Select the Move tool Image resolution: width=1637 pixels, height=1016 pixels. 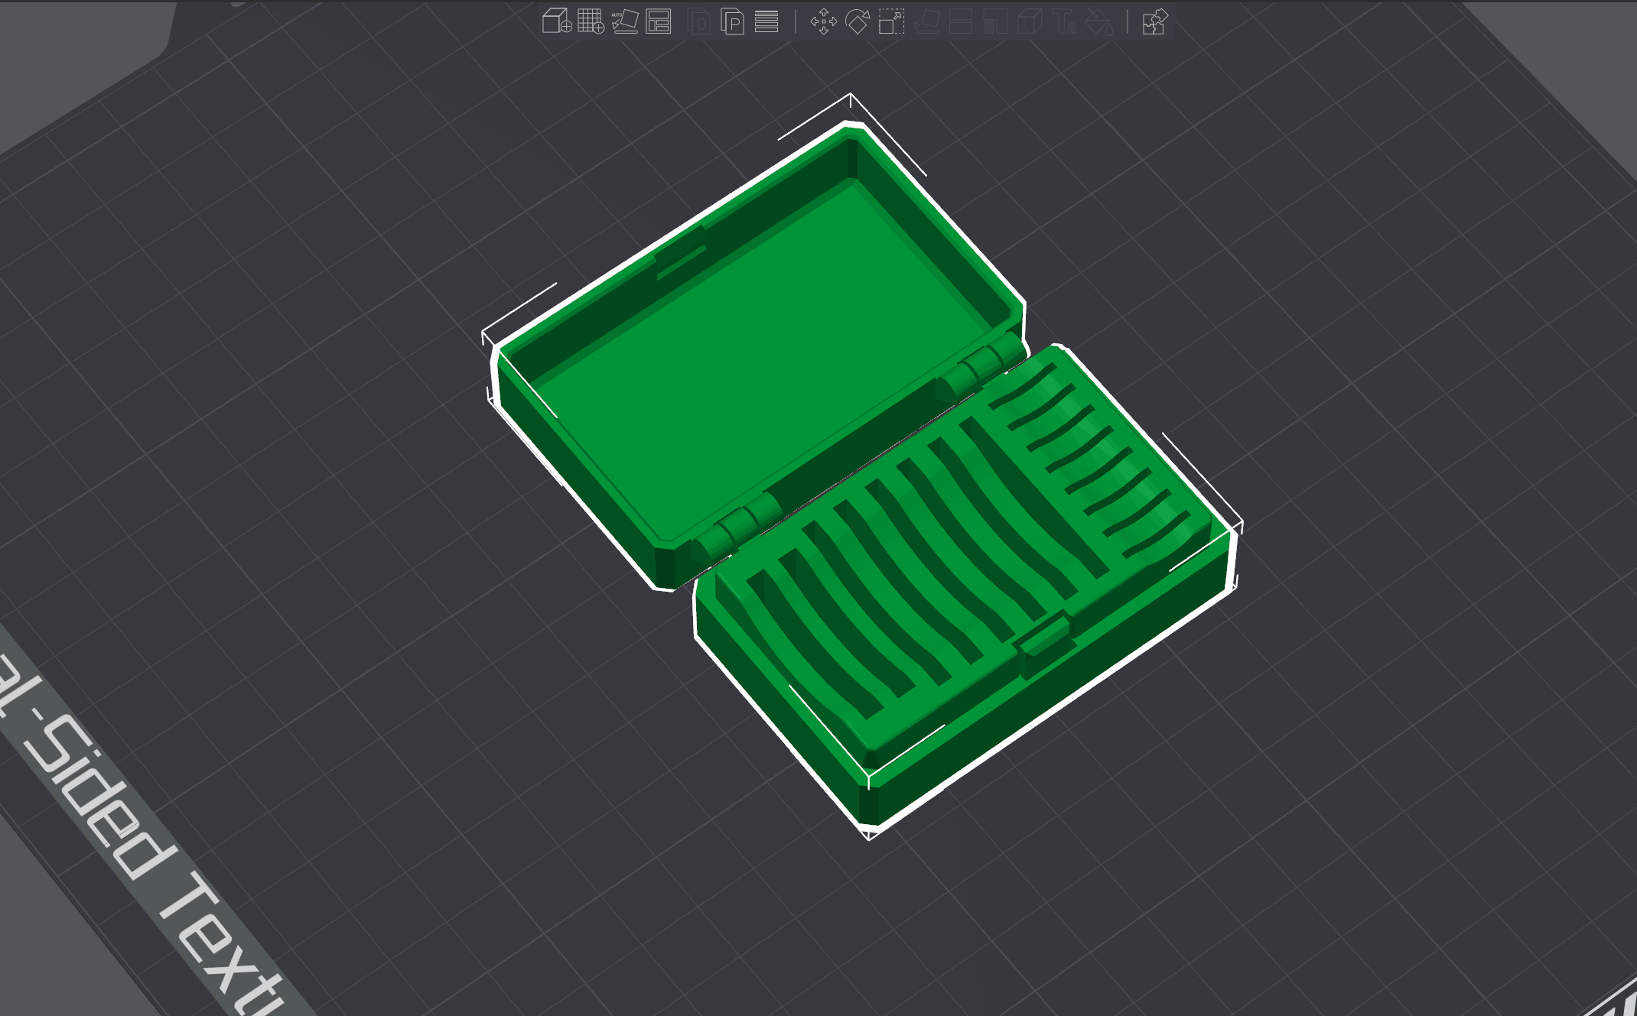824,21
